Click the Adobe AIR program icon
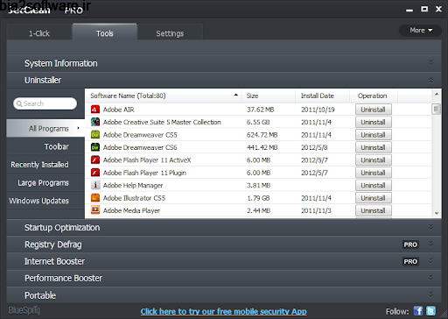This screenshot has height=319, width=448. (95, 110)
